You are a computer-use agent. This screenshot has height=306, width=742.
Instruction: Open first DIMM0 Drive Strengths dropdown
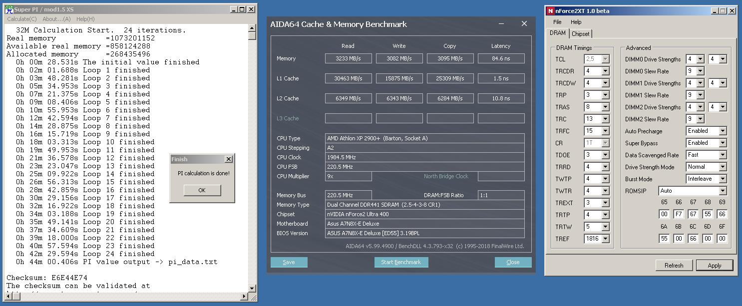coord(700,59)
